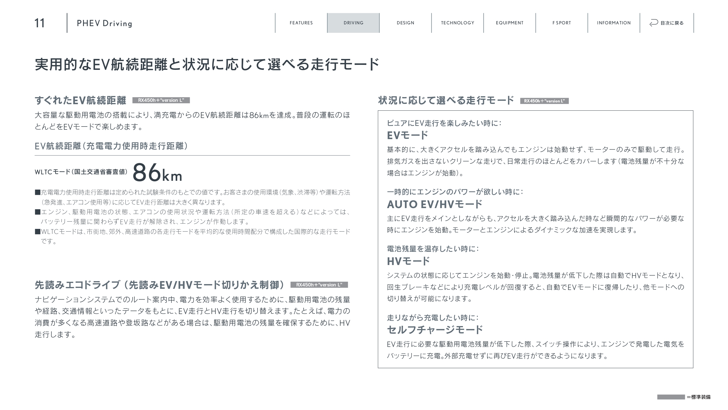Select the DRIVING tab
728x410 pixels.
click(x=353, y=23)
